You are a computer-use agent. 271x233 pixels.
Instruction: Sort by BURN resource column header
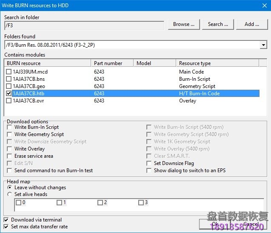point(48,63)
